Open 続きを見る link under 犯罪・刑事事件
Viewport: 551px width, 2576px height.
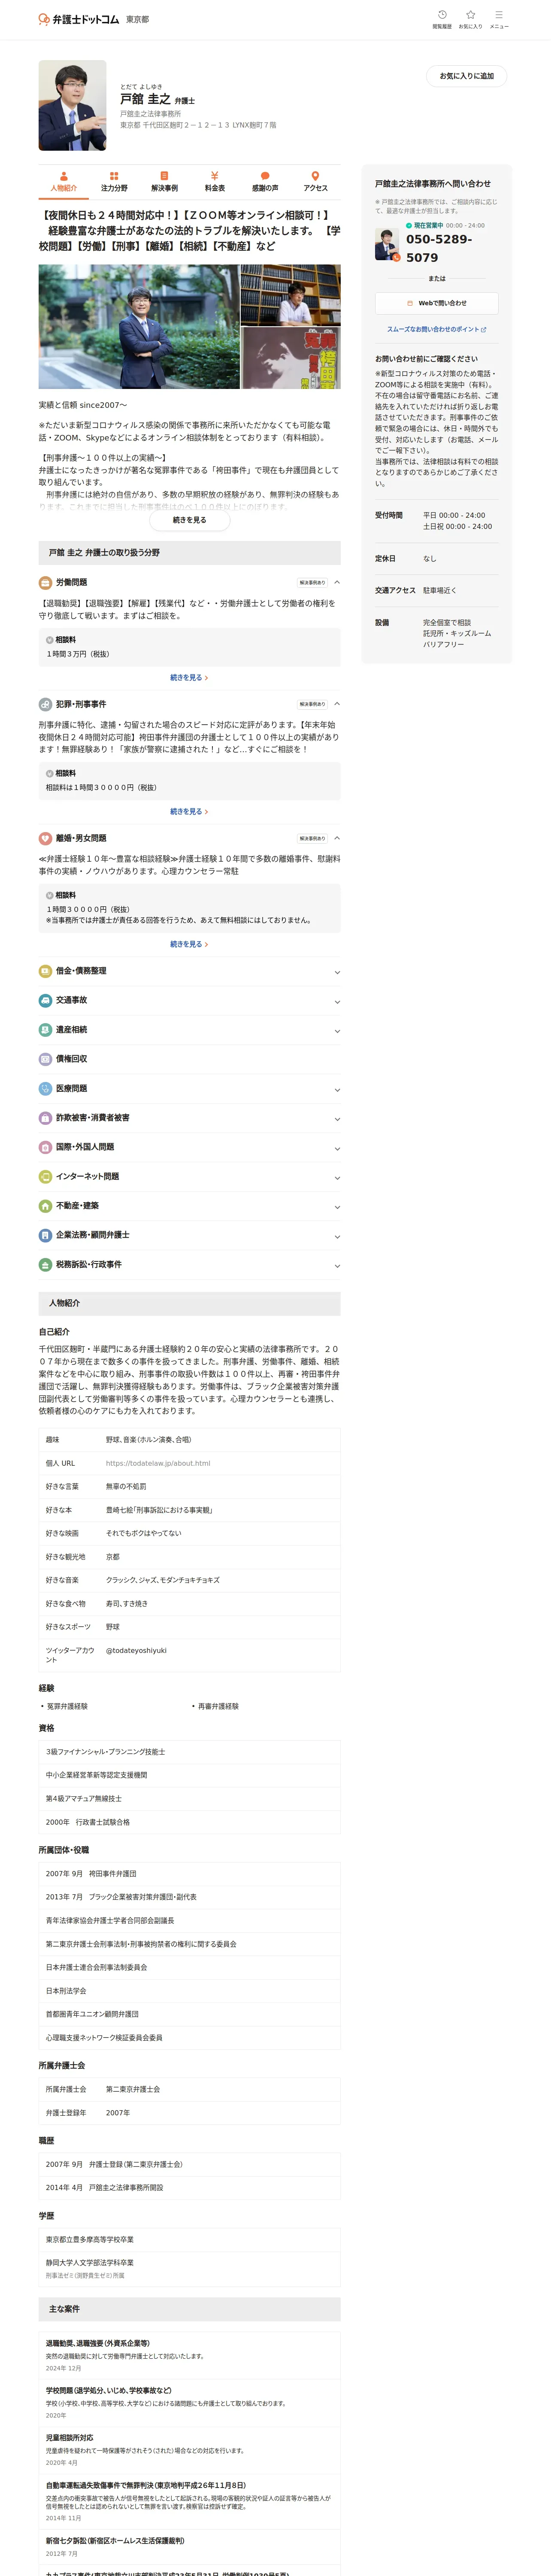[x=189, y=811]
